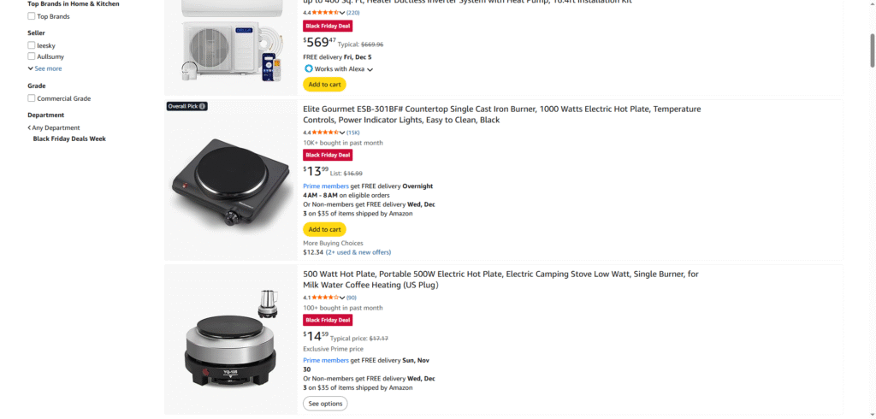Add the Elite Gourmet burner to cart
This screenshot has width=876, height=419.
point(324,229)
